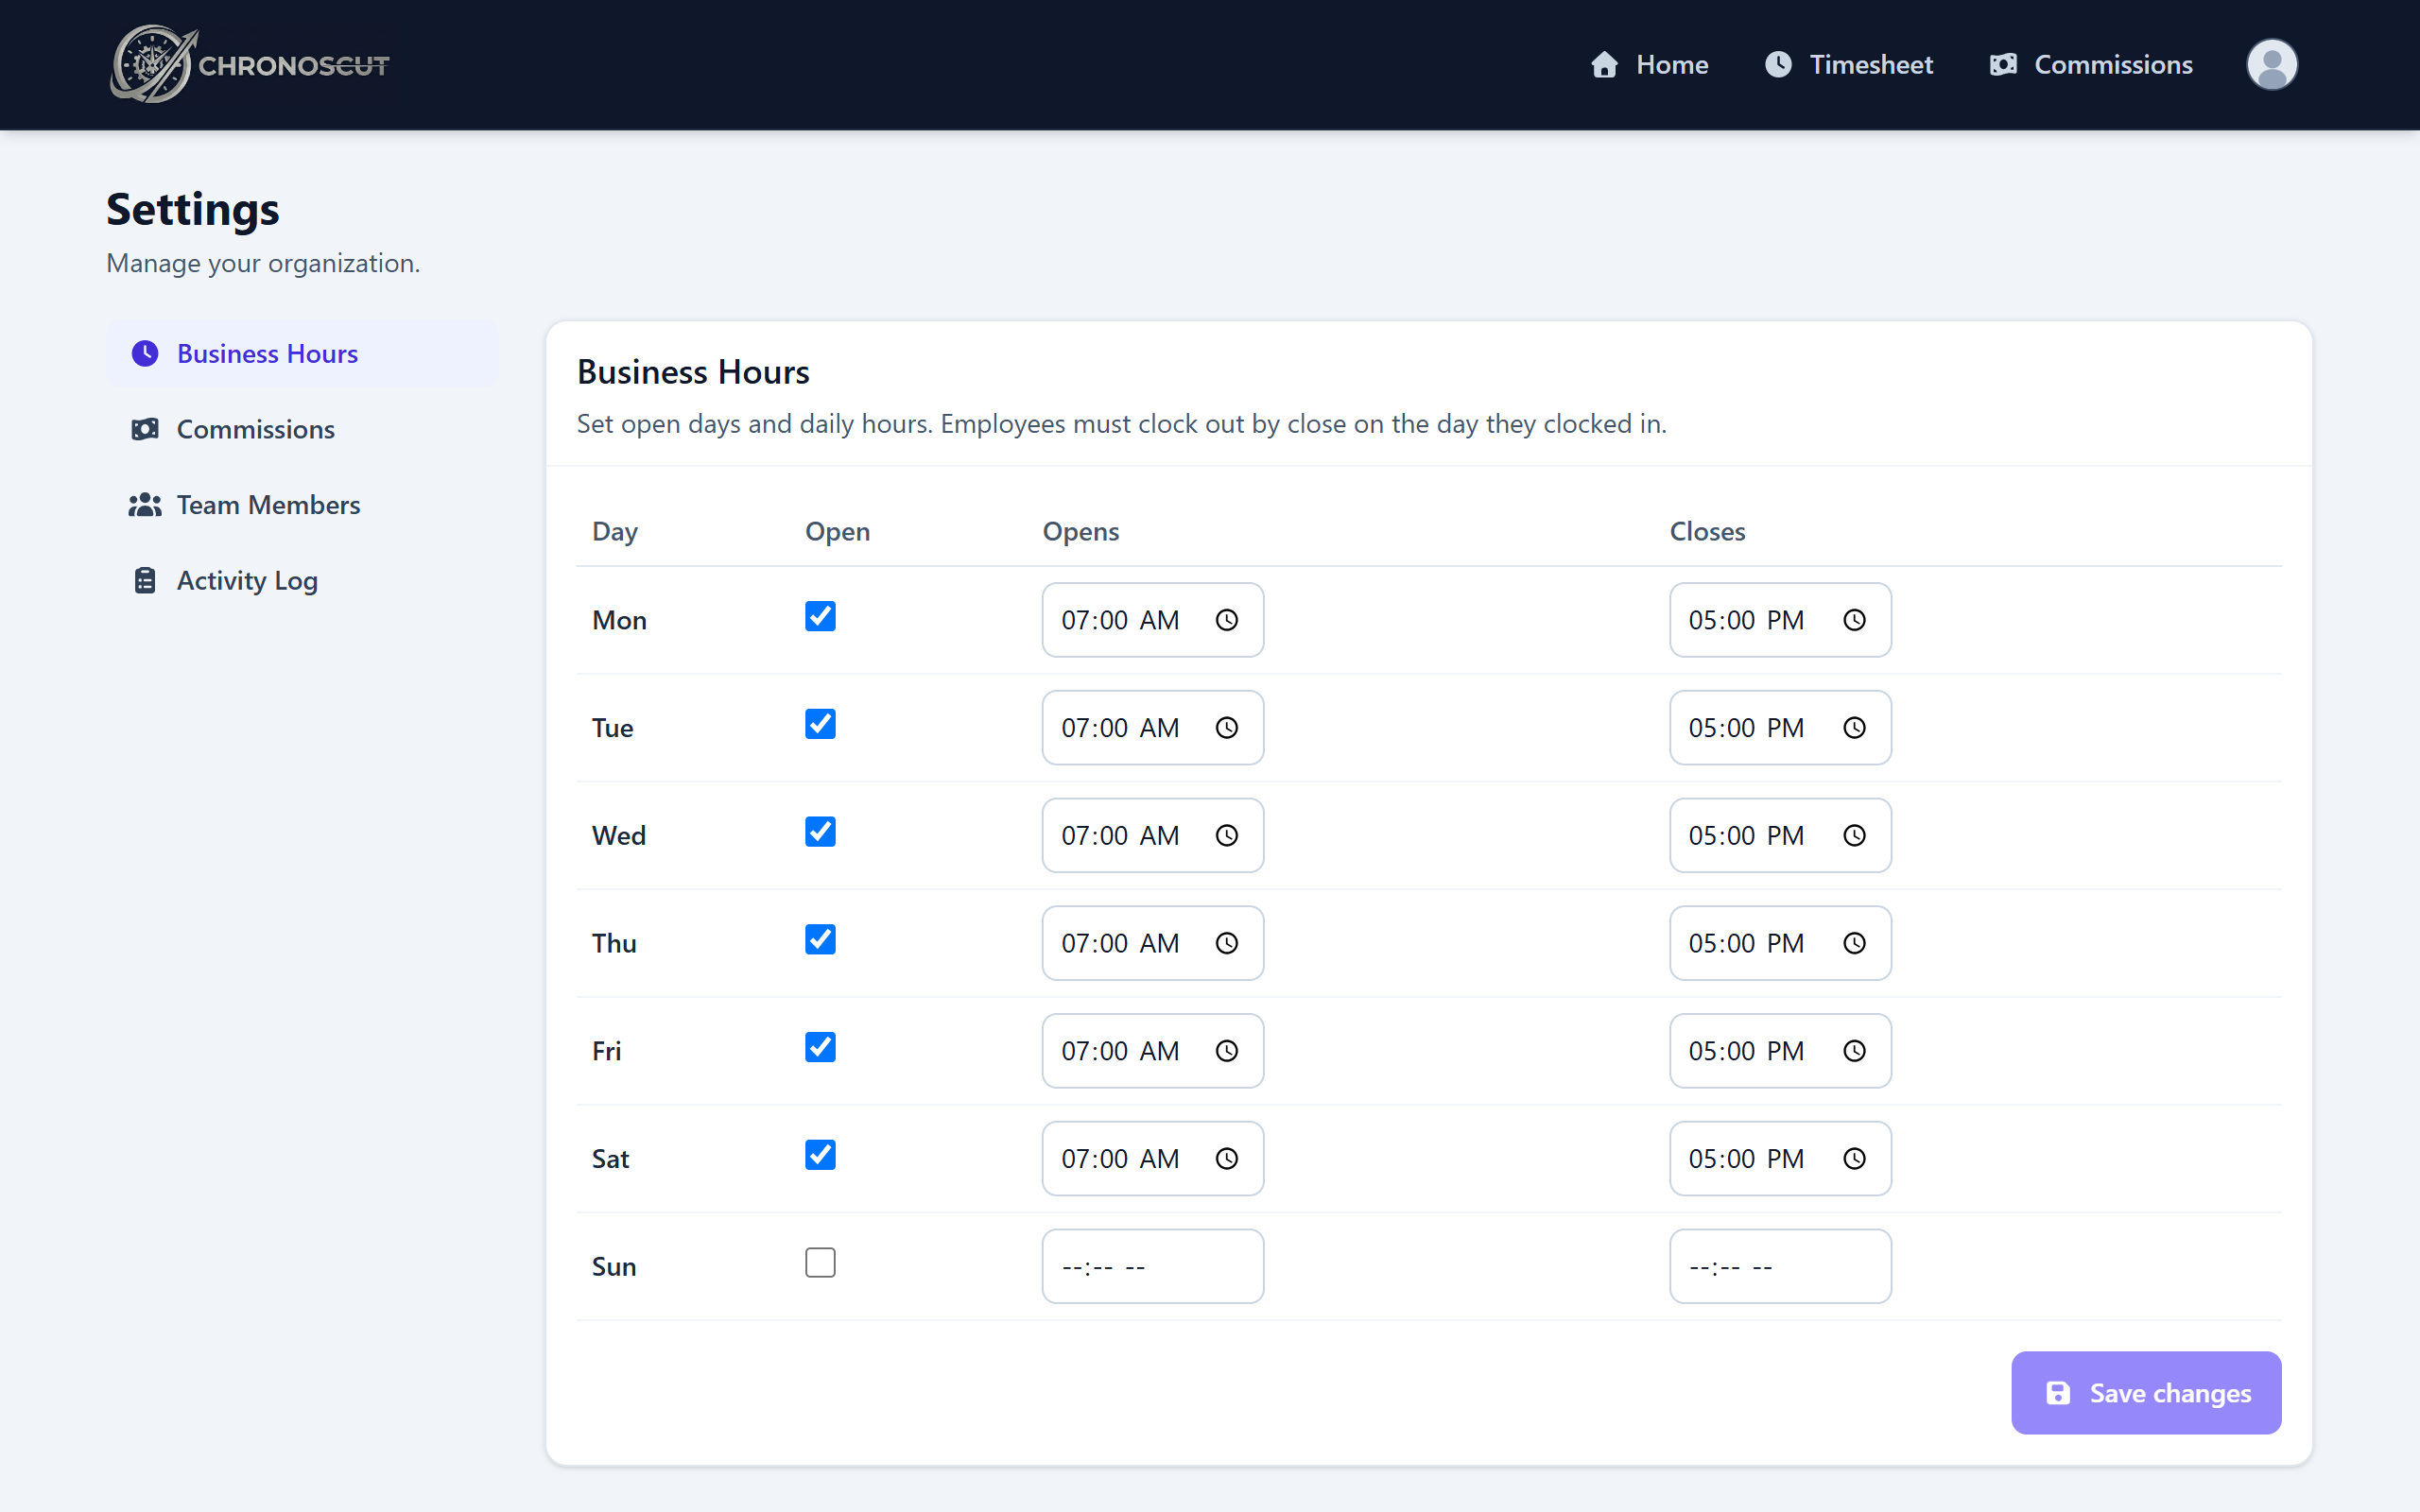Open time picker for Sat closing time
Image resolution: width=2420 pixels, height=1512 pixels.
point(1854,1159)
